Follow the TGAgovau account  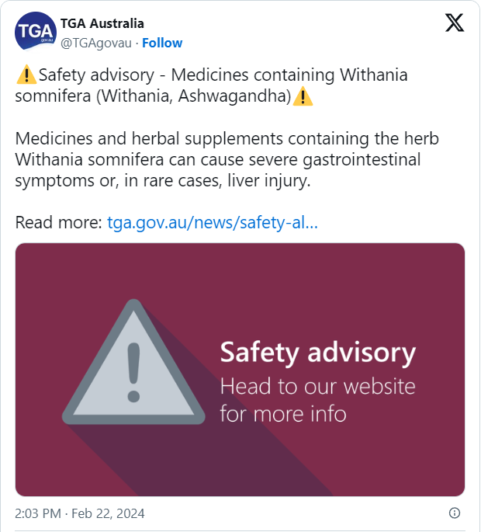pos(162,43)
